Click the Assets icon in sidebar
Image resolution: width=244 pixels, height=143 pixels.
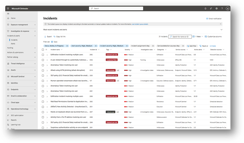pos(8,70)
